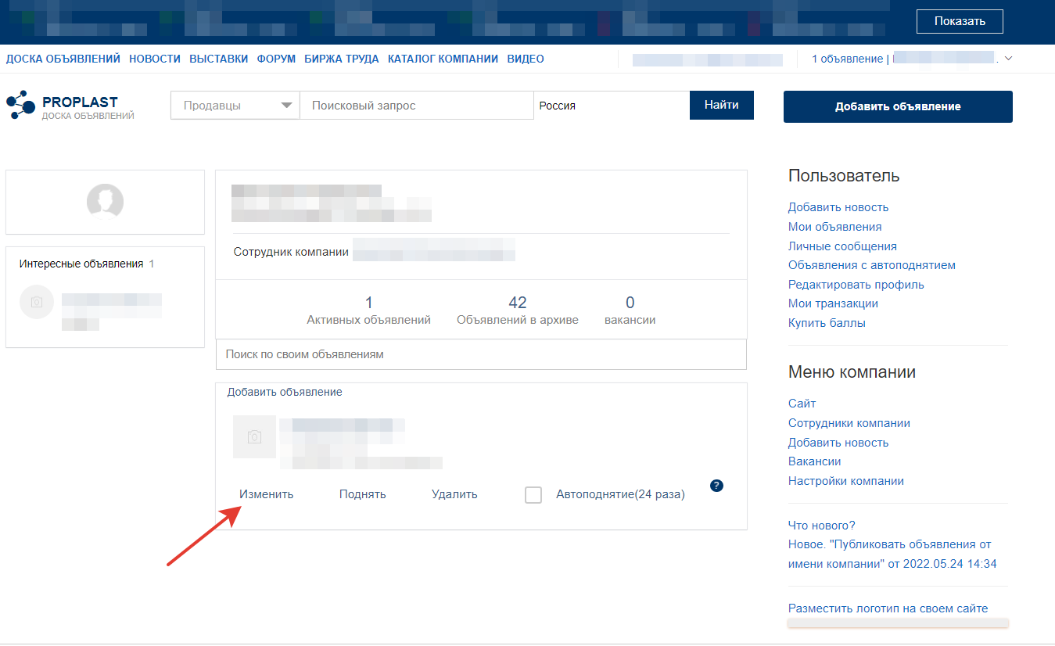Open ВИДЕО section

click(526, 59)
